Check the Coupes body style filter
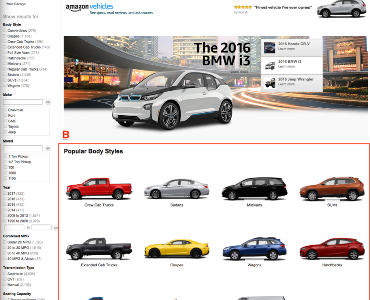 5,36
